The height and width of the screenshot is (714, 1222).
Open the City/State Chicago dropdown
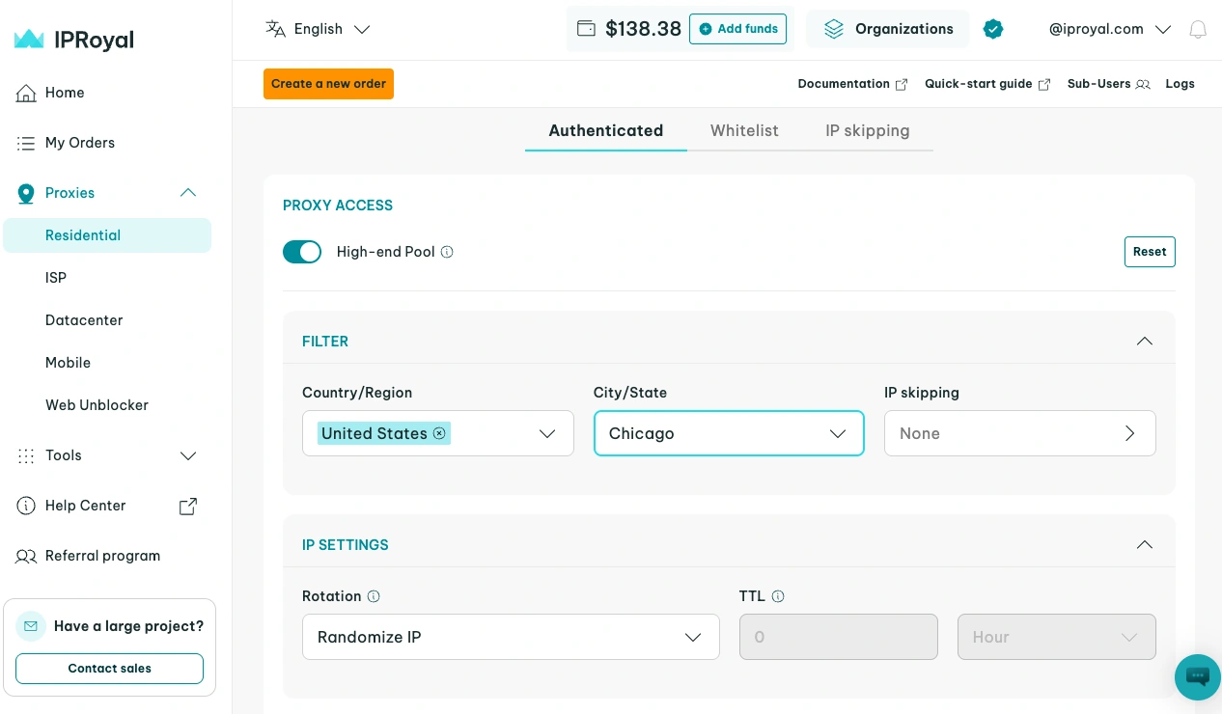729,433
